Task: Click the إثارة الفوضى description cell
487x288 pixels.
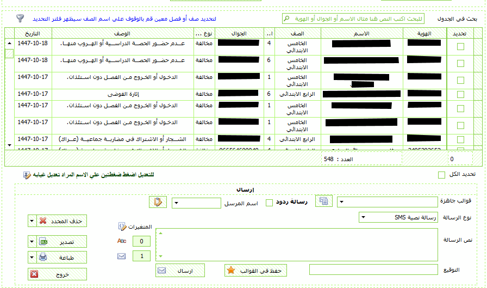Action: [x=123, y=94]
